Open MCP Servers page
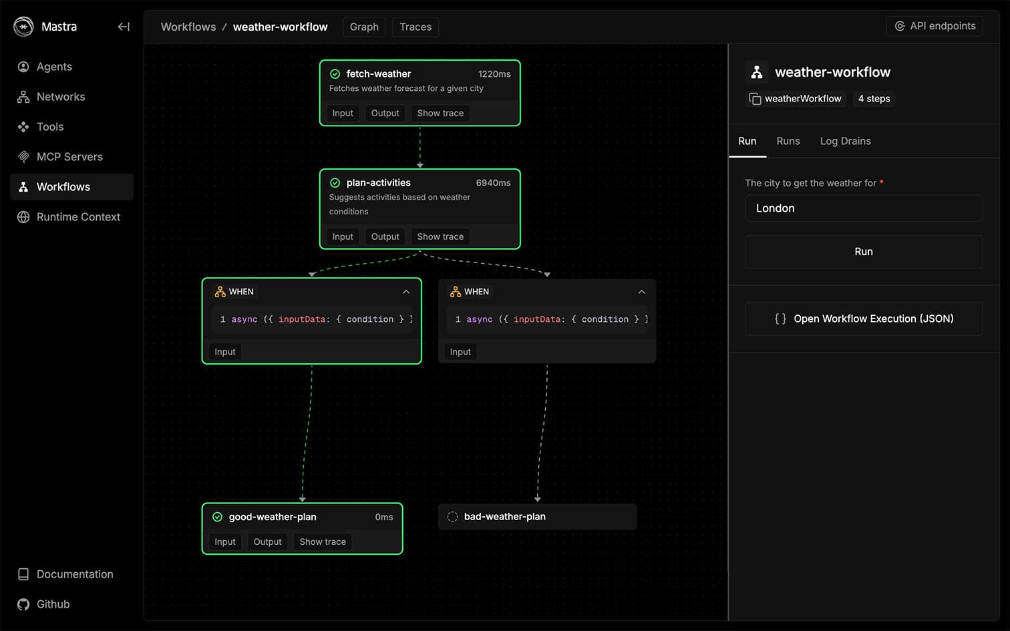The image size is (1010, 631). point(71,157)
